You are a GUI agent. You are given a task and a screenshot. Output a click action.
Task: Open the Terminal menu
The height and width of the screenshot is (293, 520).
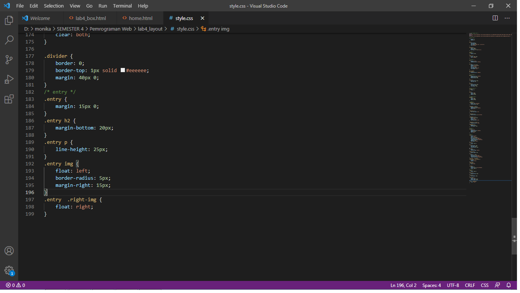(122, 6)
